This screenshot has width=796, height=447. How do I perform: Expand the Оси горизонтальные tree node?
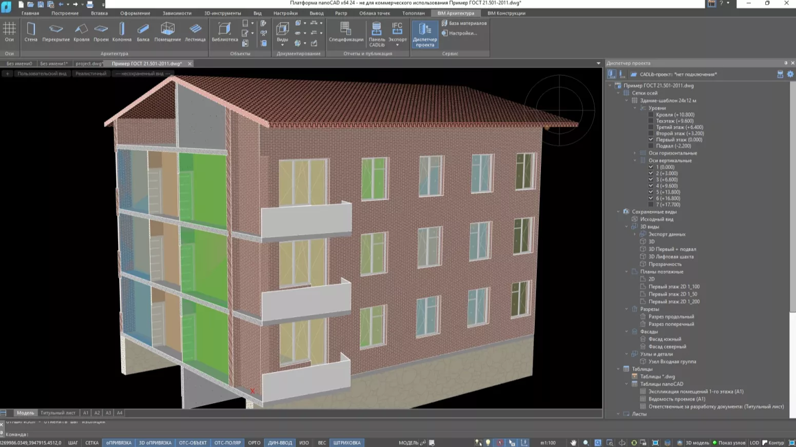tap(635, 153)
